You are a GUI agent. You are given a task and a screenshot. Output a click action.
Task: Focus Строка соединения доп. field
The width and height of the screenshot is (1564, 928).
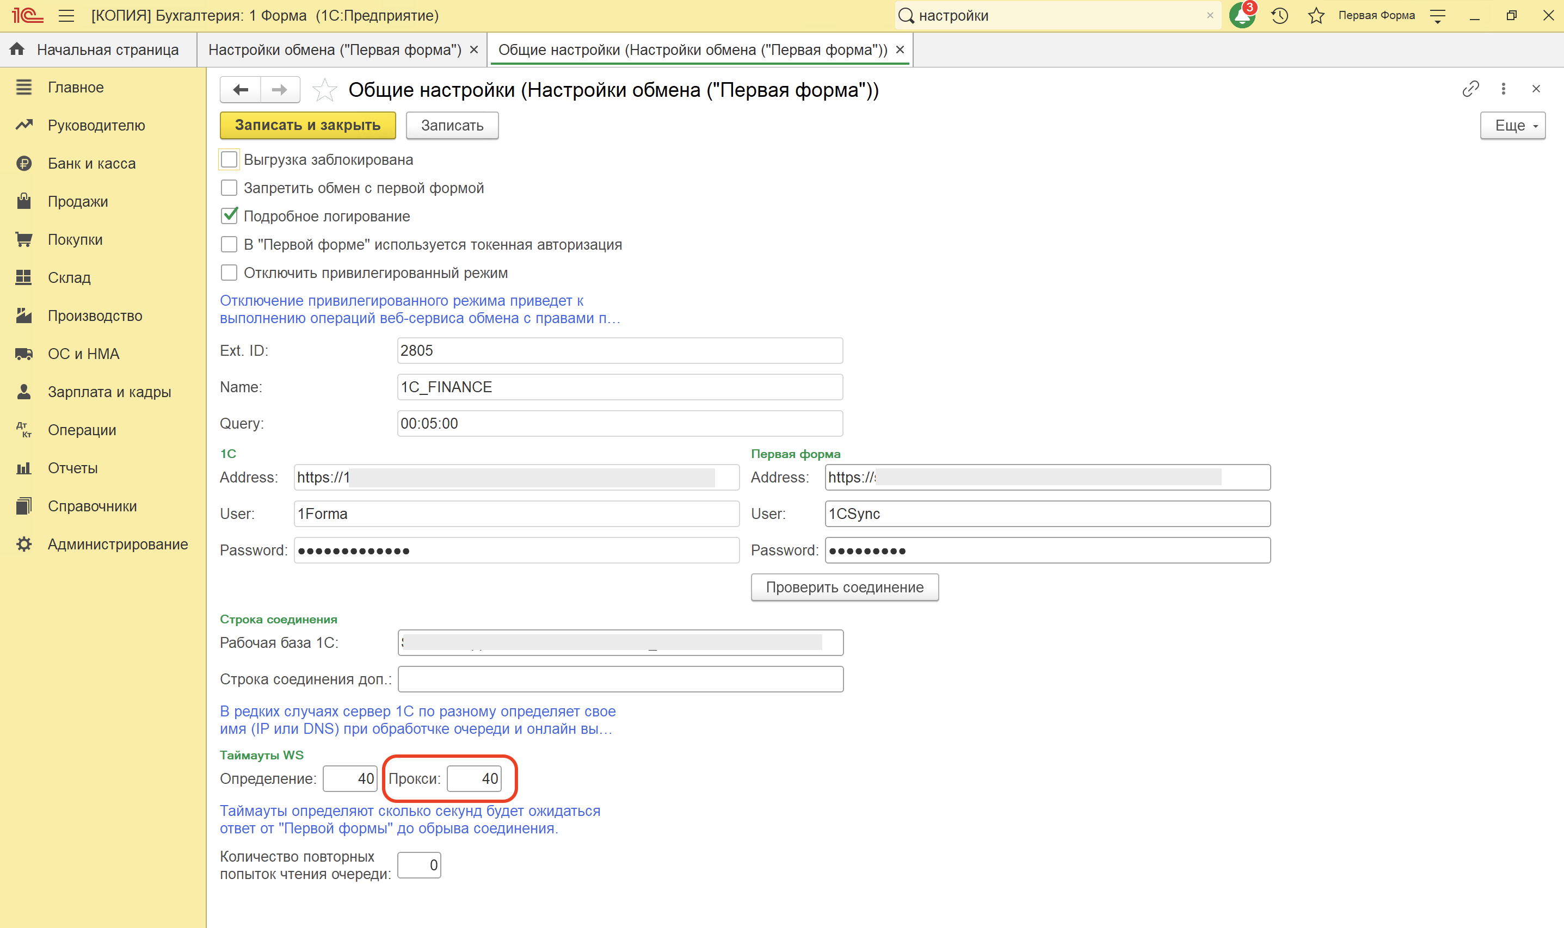tap(620, 679)
